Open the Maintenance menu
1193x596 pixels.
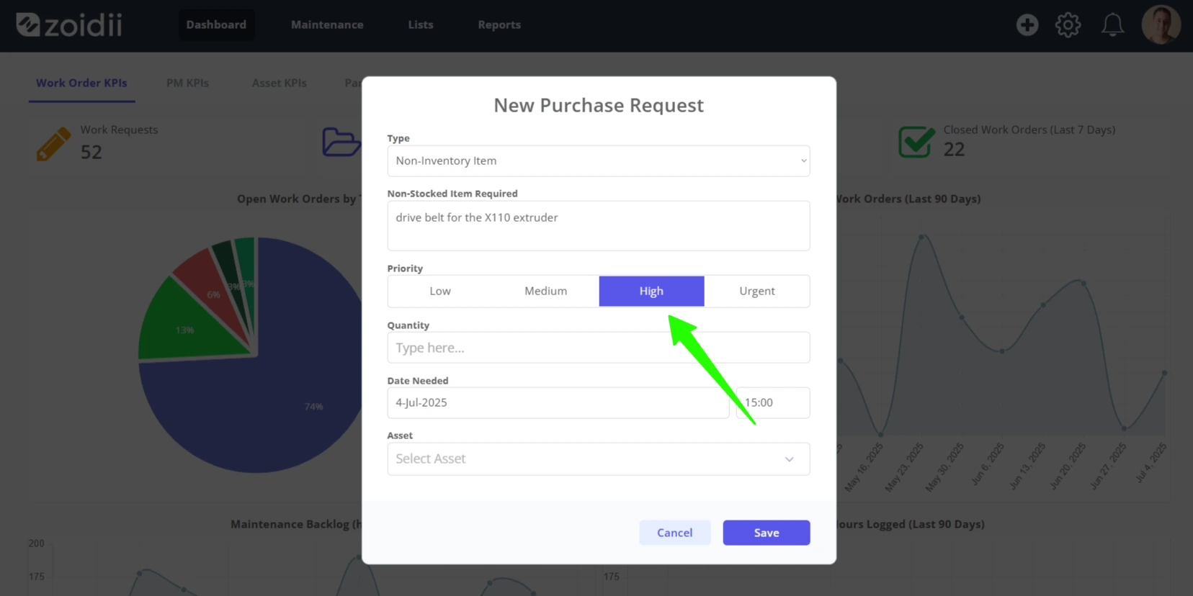pos(327,24)
